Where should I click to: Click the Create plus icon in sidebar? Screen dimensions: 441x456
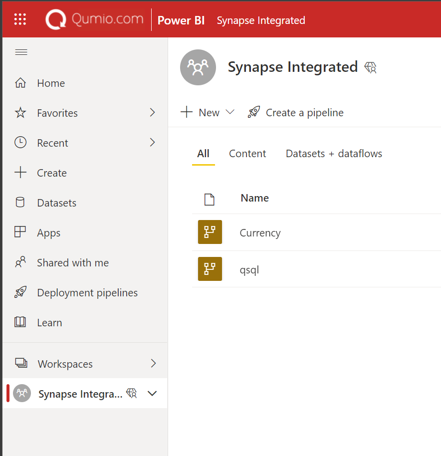(x=20, y=173)
